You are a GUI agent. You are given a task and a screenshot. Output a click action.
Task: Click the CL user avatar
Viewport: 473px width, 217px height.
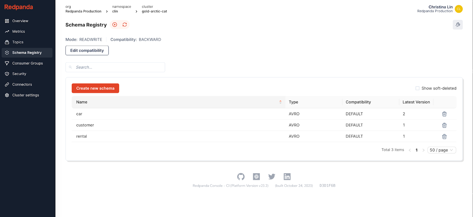tap(459, 9)
